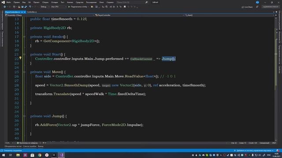Screen dimensions: 282x158
Task: Click ForceMode2D on line 37
Action: (114, 125)
